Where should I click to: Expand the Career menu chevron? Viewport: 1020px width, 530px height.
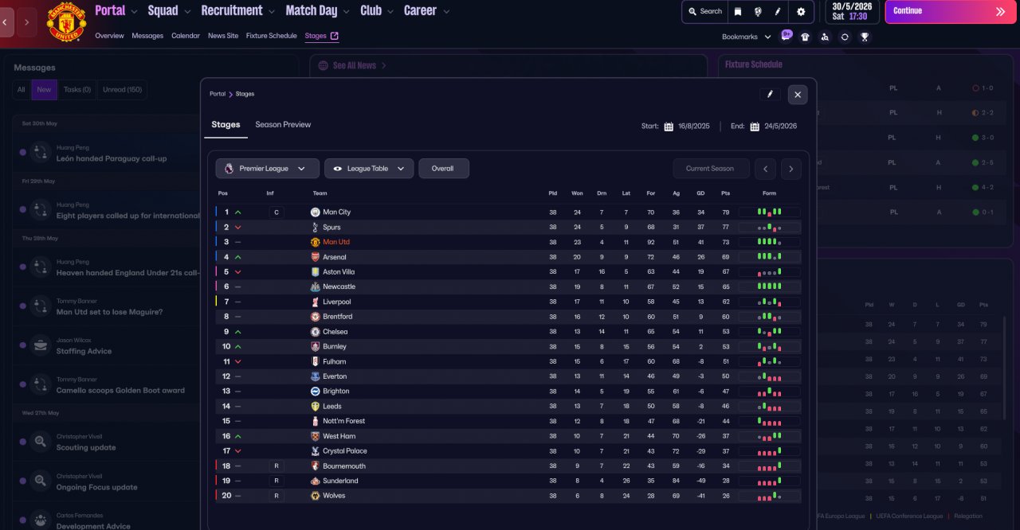point(446,12)
